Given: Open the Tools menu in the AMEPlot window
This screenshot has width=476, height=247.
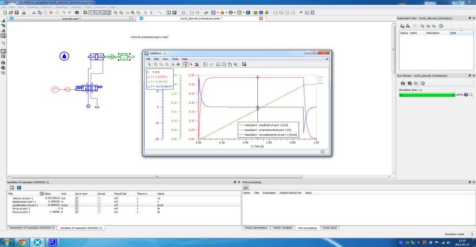Looking at the screenshot, I should click(x=175, y=59).
